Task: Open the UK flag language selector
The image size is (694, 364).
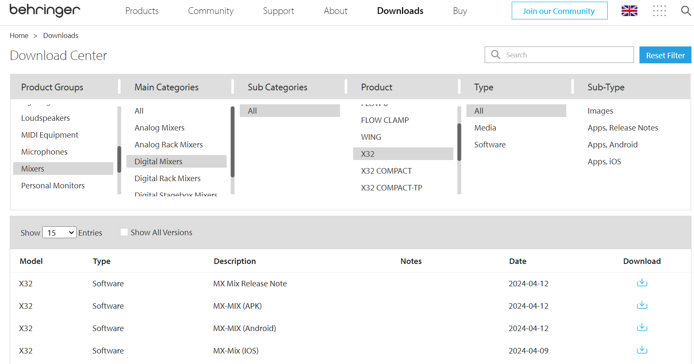Action: pyautogui.click(x=629, y=11)
